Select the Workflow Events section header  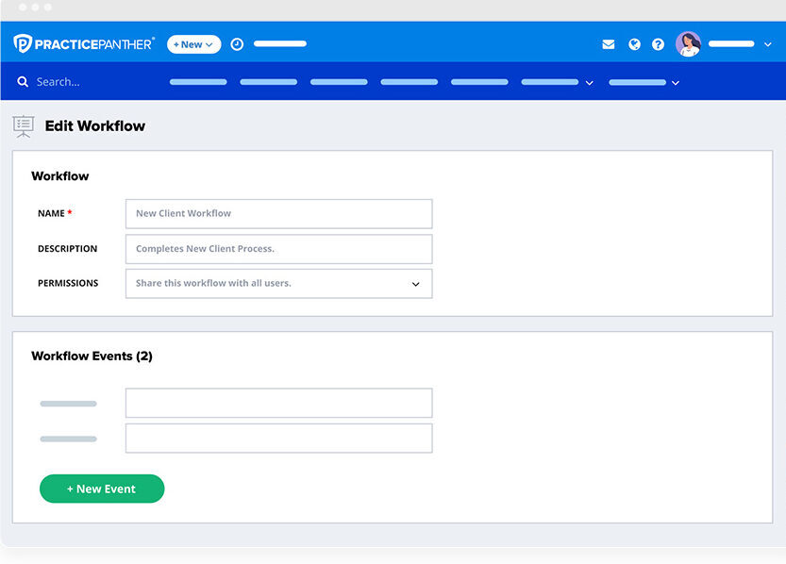click(x=92, y=356)
